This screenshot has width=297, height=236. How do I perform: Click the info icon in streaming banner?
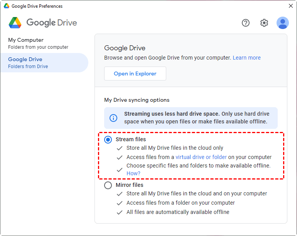(x=113, y=118)
